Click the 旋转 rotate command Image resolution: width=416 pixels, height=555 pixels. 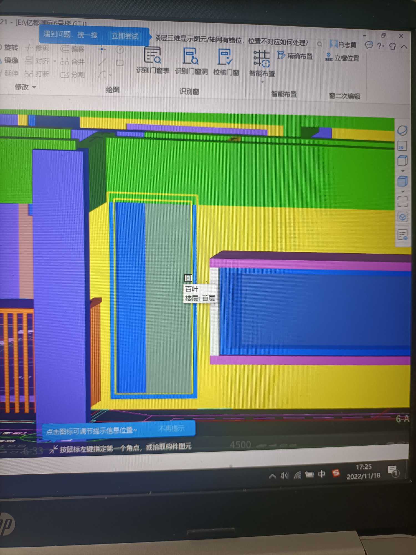[9, 48]
